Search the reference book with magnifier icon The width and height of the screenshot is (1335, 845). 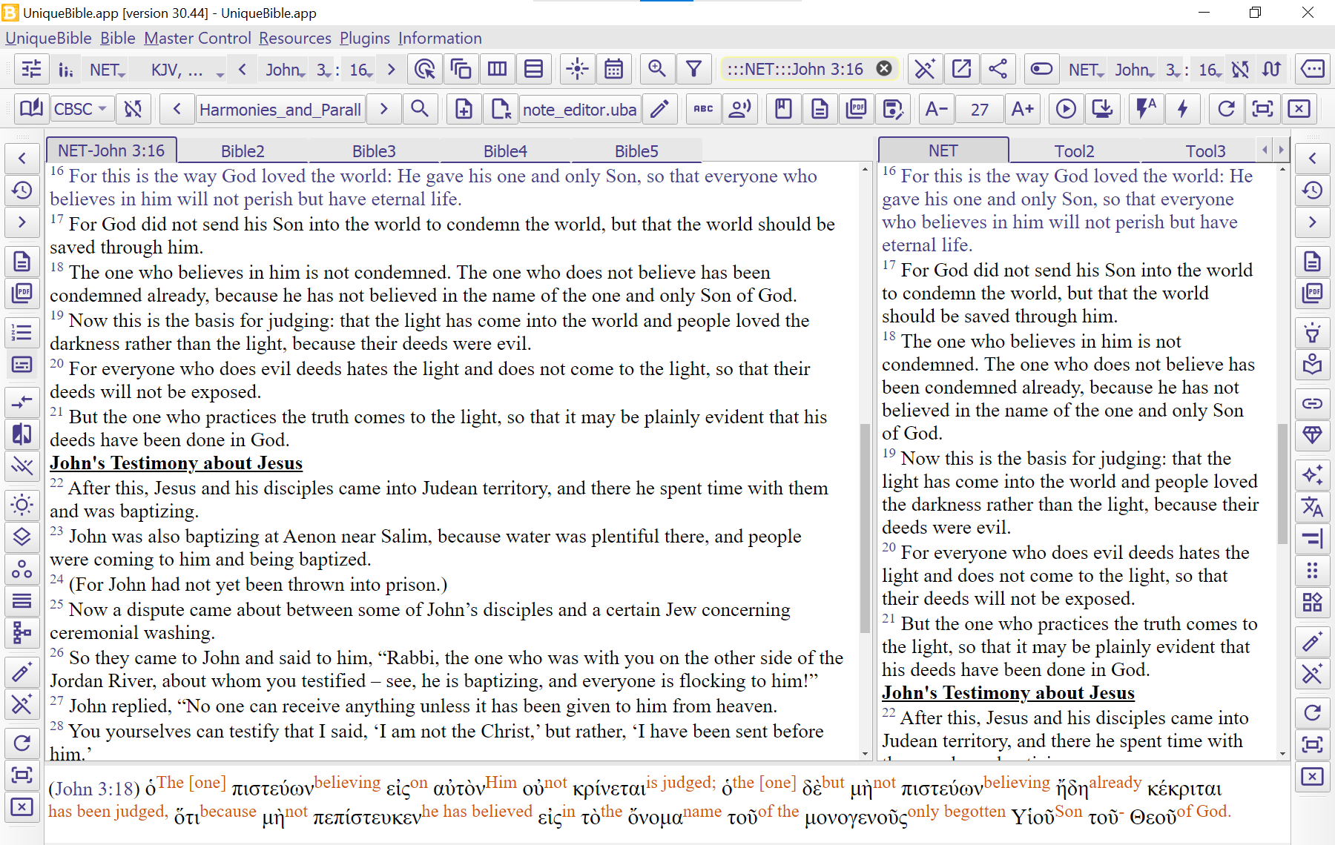(x=420, y=109)
